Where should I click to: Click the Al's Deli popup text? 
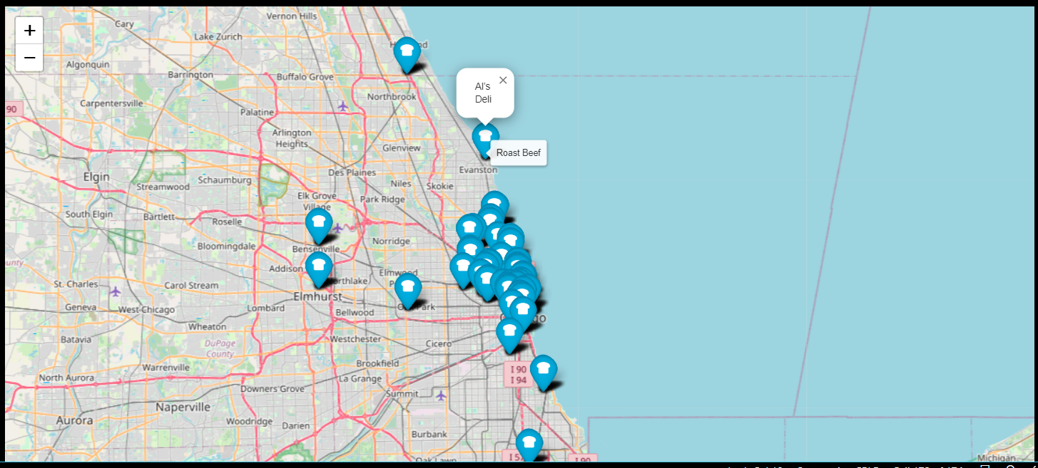tap(483, 93)
